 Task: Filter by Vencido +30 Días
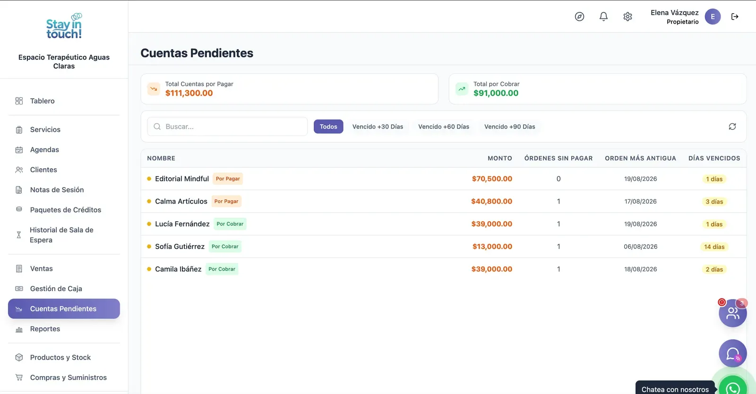pos(378,127)
